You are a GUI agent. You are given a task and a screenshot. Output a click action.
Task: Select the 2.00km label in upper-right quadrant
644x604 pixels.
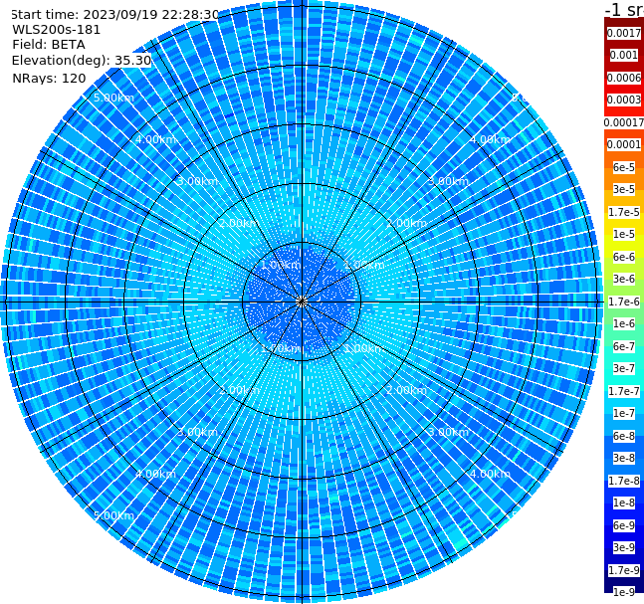(x=406, y=223)
